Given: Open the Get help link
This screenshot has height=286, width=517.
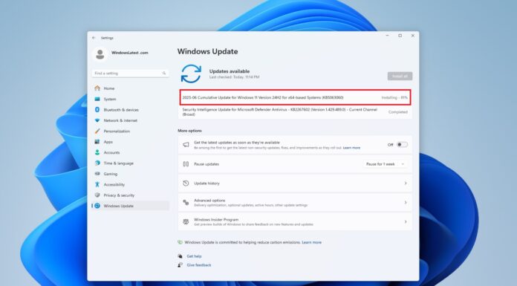Looking at the screenshot, I should tap(194, 256).
